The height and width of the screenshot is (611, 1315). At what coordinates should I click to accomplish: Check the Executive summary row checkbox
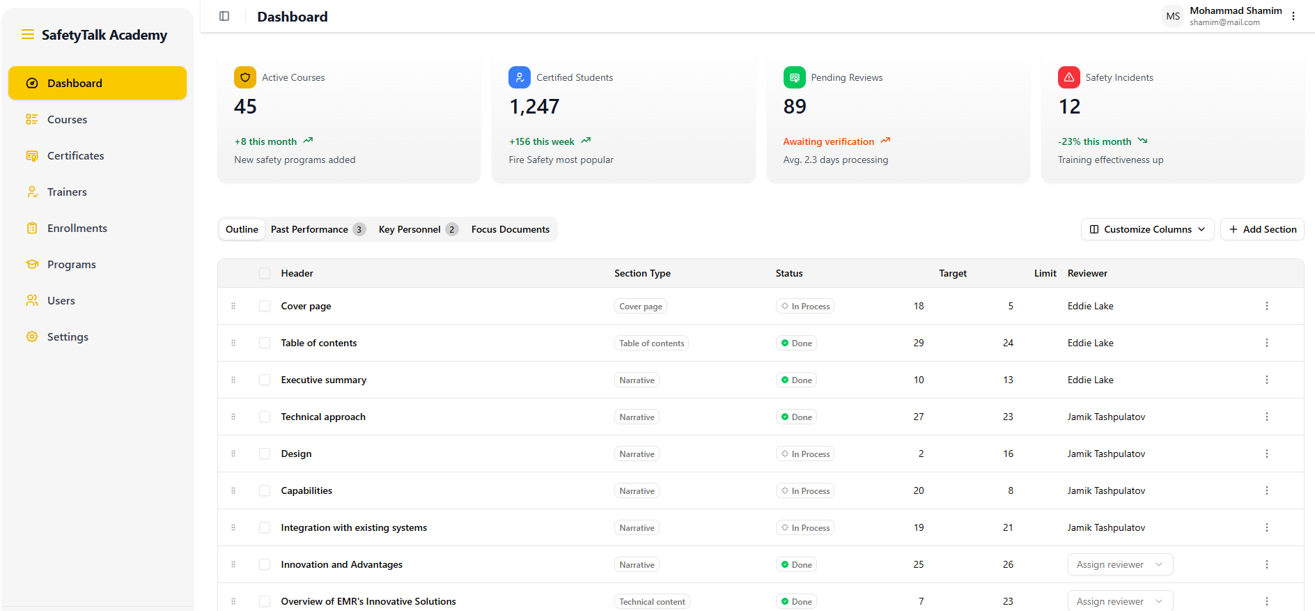(265, 380)
